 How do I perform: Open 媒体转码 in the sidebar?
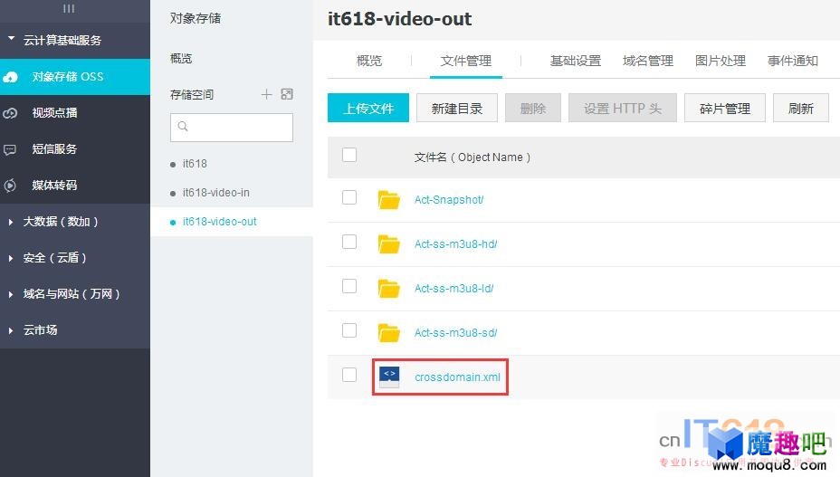pyautogui.click(x=75, y=186)
